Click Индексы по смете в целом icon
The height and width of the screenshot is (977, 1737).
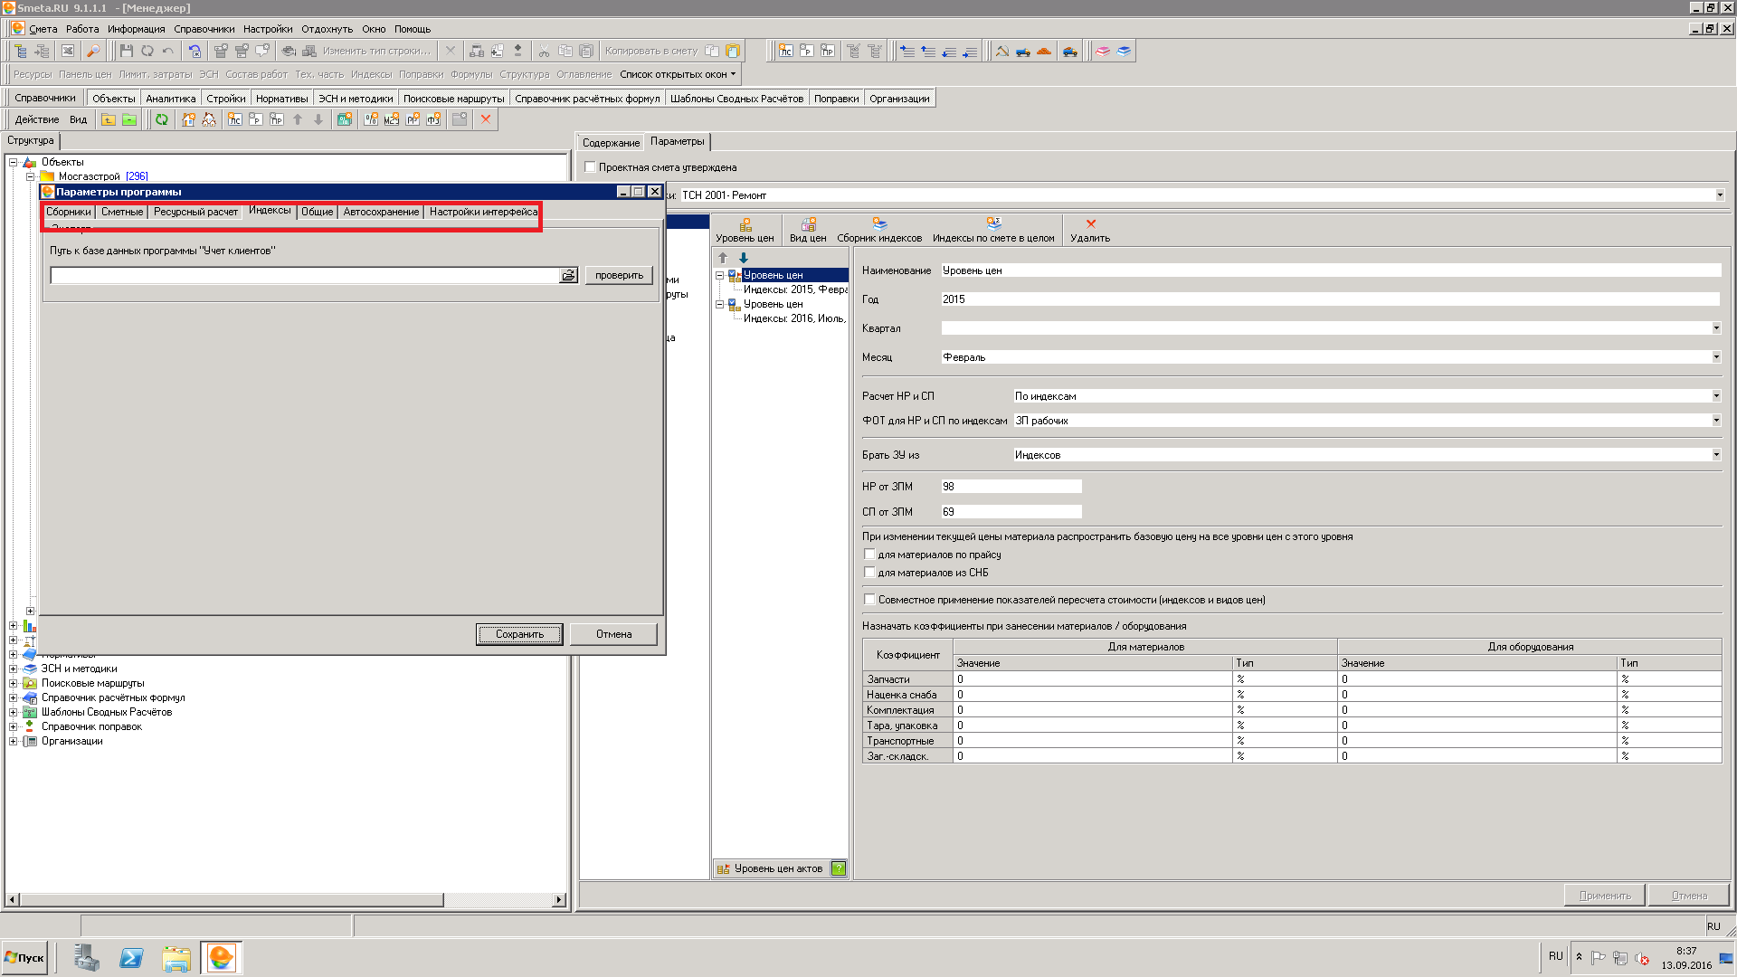click(x=993, y=230)
